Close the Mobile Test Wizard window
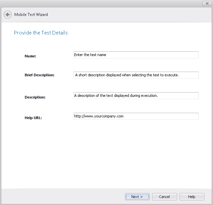This screenshot has width=213, height=205. coord(207,3)
